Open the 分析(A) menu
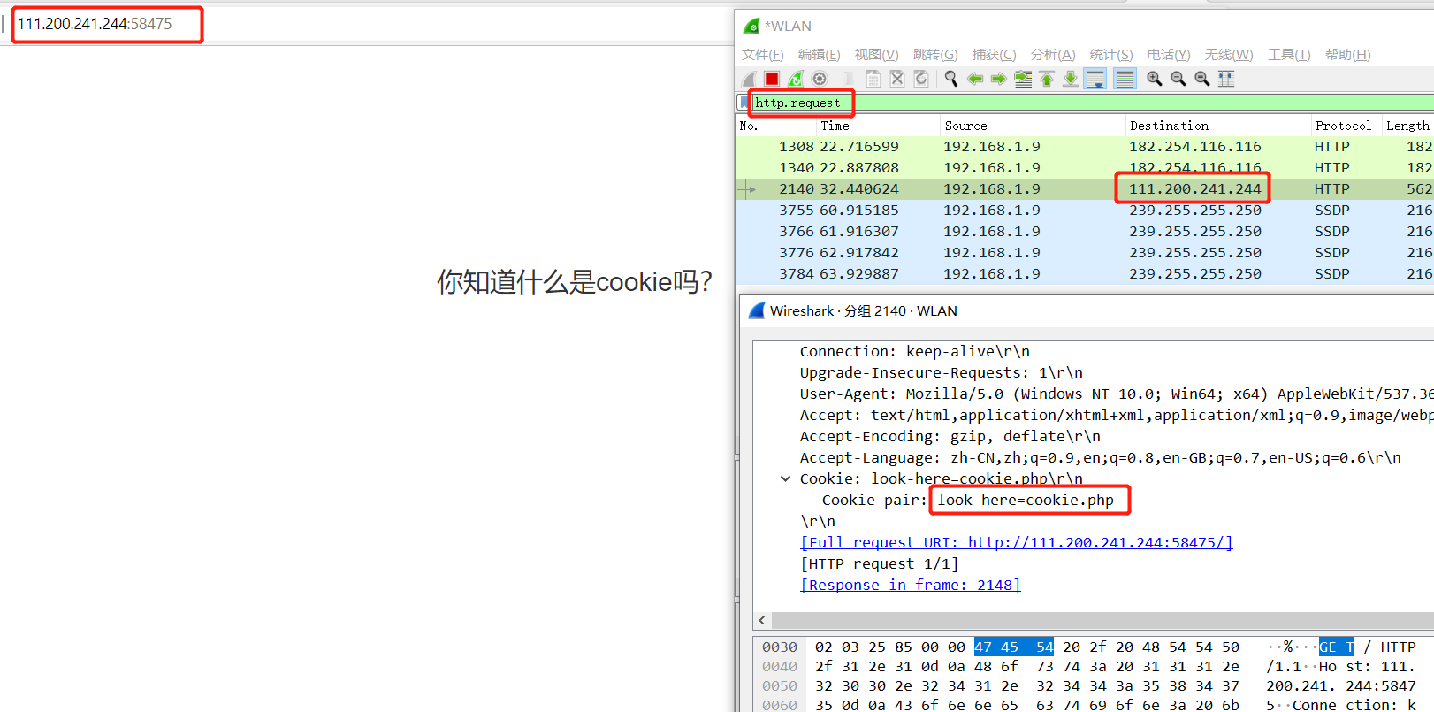Screen dimensions: 1434x712 (1052, 55)
